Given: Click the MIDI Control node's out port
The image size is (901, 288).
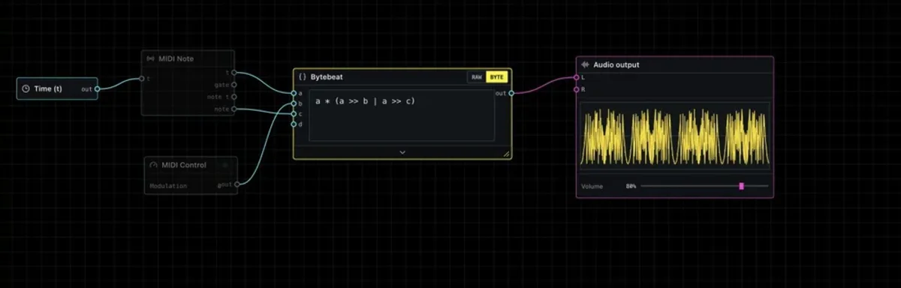Looking at the screenshot, I should (x=237, y=184).
